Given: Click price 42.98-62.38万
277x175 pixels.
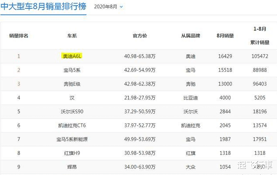Looking at the screenshot, I should (x=140, y=84).
